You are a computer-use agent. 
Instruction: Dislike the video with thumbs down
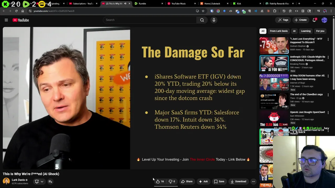click(172, 181)
